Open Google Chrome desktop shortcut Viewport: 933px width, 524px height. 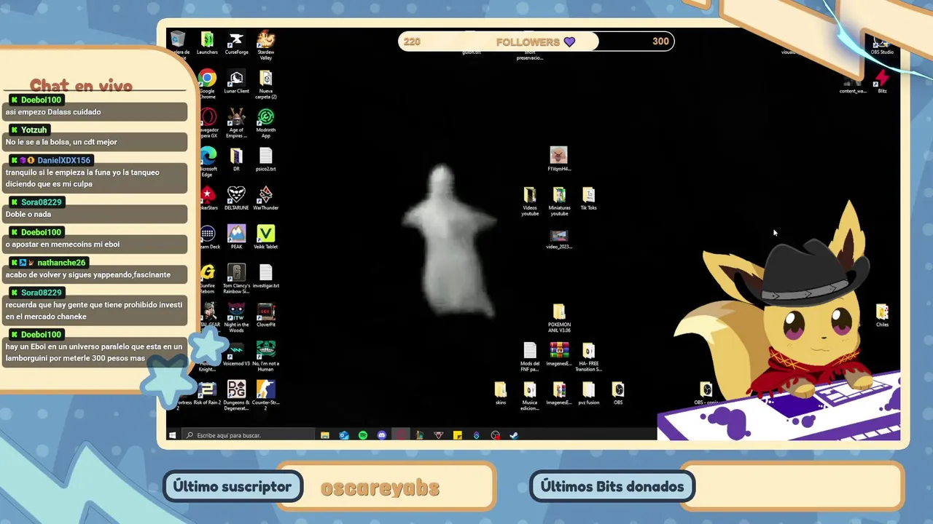[208, 84]
